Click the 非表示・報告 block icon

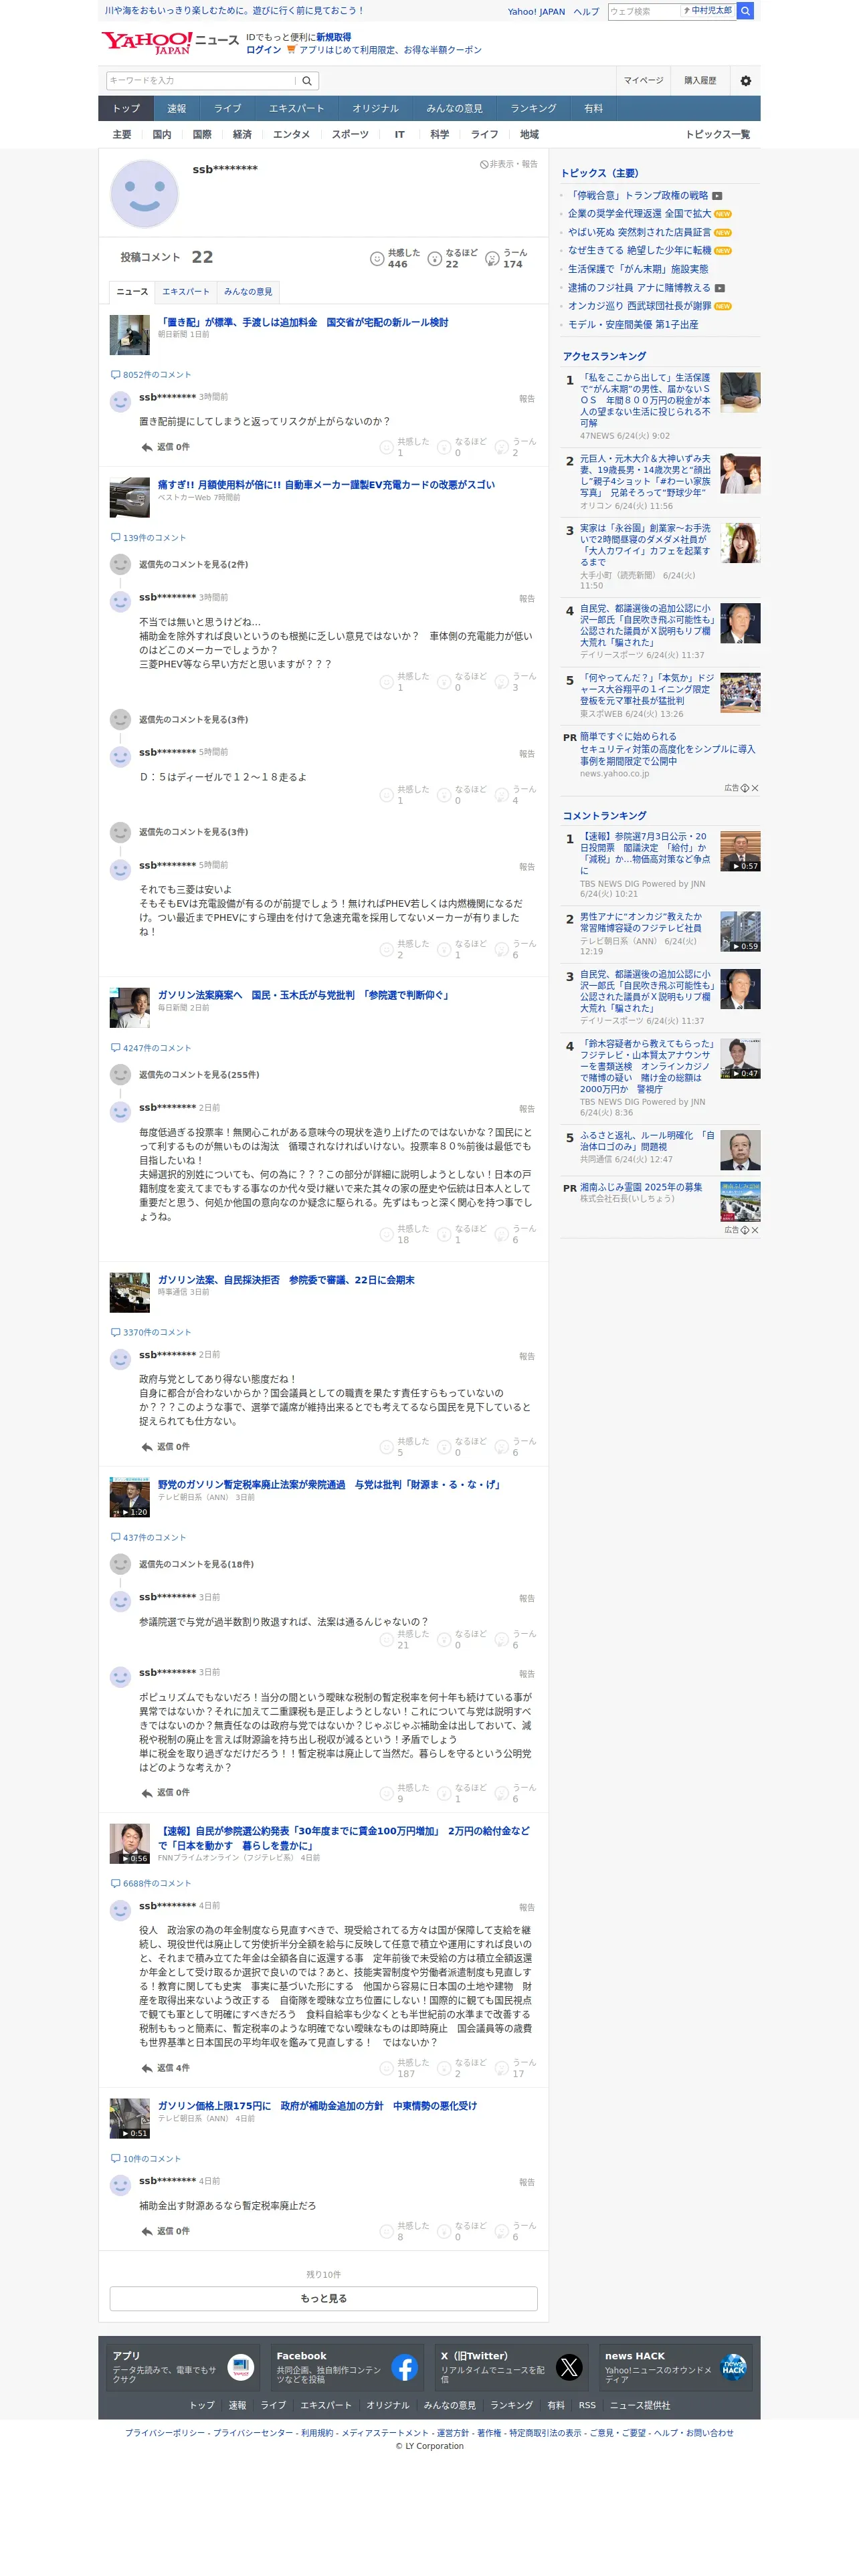(484, 164)
